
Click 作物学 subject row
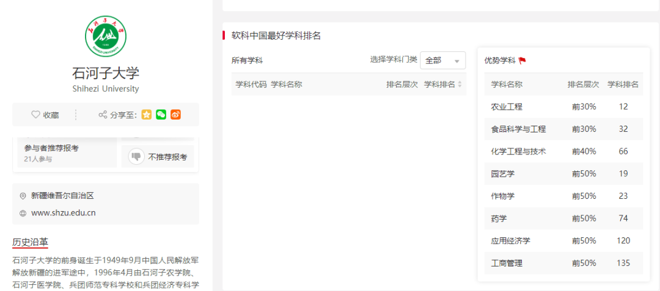click(x=563, y=196)
